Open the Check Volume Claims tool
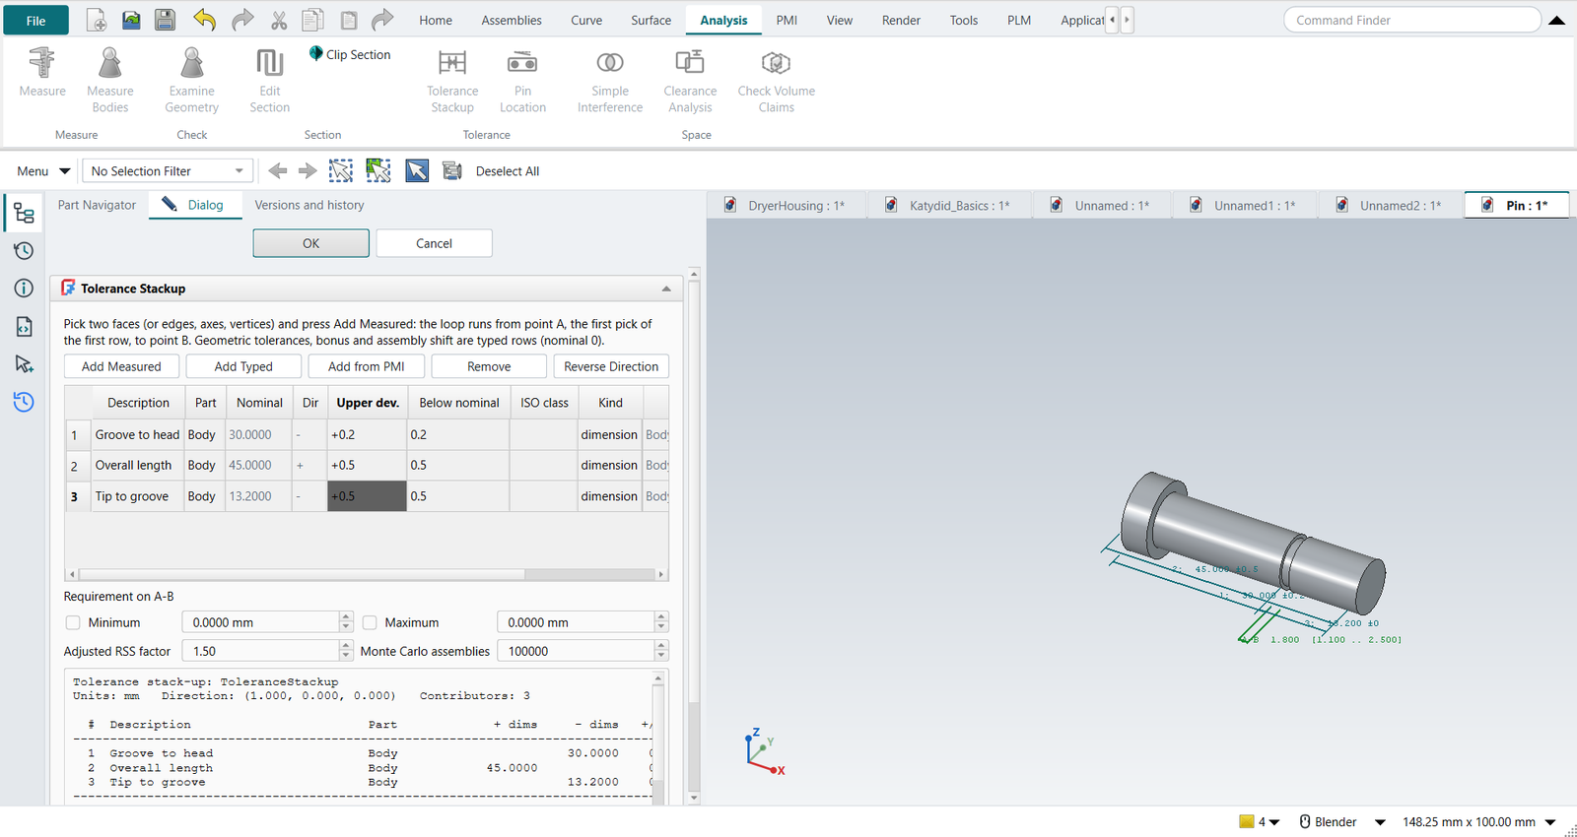The width and height of the screenshot is (1577, 837). point(777,80)
